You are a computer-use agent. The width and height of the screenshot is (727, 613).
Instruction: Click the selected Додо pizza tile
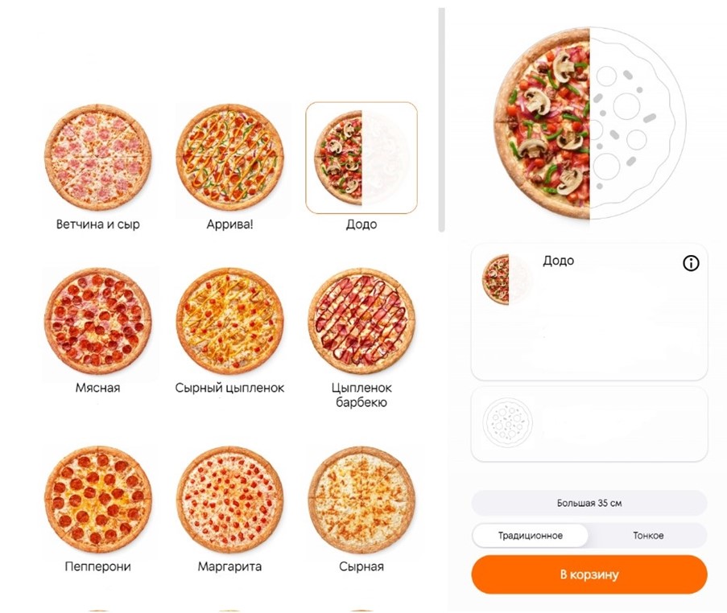pos(361,158)
